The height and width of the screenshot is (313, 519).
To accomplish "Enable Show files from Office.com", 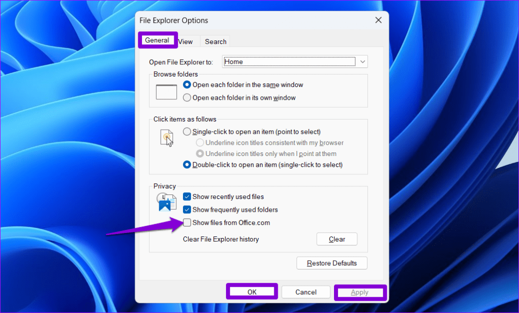I will (x=187, y=222).
